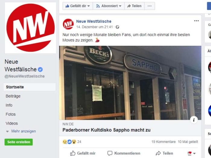Open post options three-dot menu
Viewport: 211px width, 158px height.
(x=196, y=21)
